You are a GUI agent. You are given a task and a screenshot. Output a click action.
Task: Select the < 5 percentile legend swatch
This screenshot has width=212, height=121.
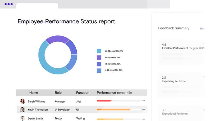click(99, 64)
